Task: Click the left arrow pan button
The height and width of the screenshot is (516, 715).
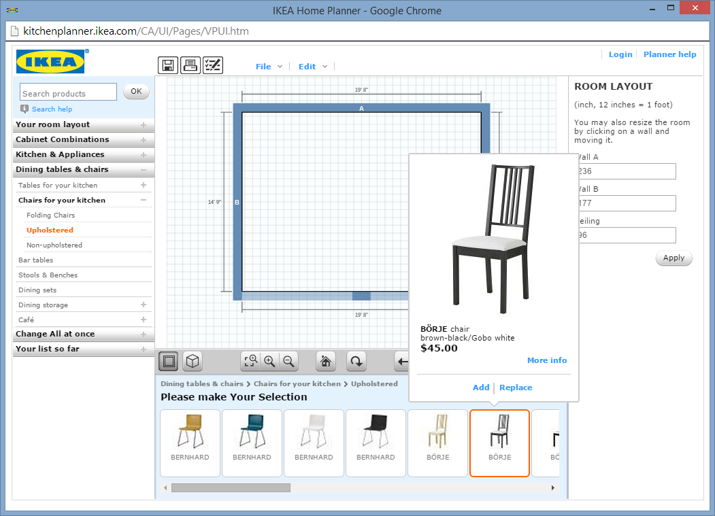Action: click(402, 362)
